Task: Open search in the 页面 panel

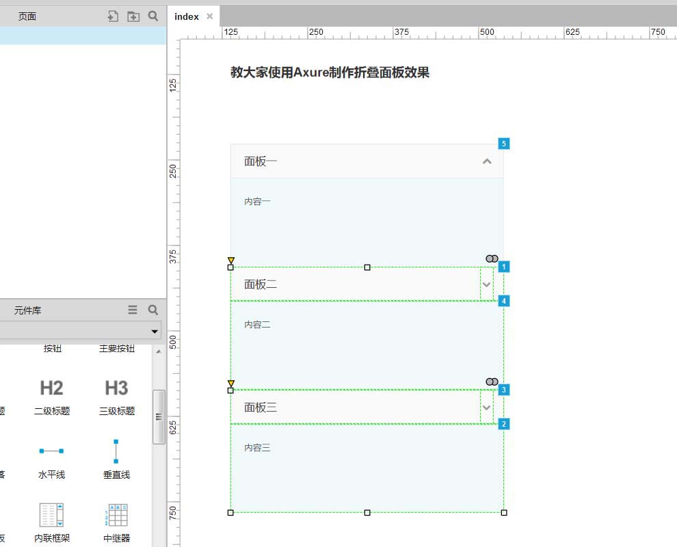Action: 152,15
